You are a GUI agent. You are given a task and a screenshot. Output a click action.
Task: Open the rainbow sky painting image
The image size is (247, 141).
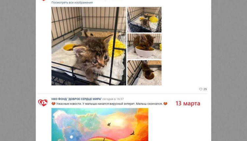[x=100, y=125]
